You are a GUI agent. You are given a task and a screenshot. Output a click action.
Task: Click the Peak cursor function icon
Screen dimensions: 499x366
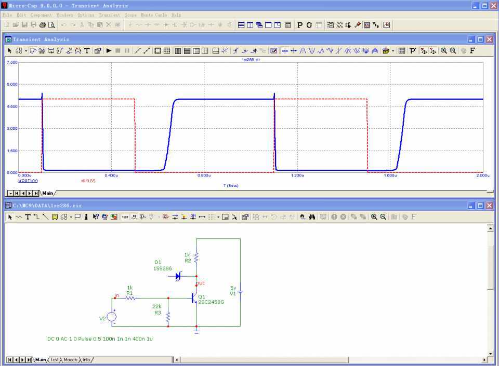click(x=303, y=50)
